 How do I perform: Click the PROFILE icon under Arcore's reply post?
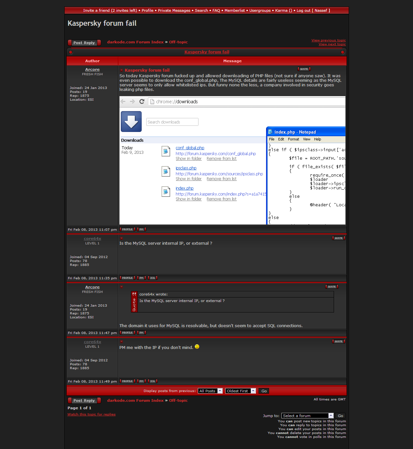tap(127, 333)
